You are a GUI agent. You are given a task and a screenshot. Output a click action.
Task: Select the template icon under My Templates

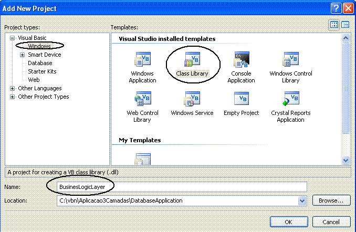click(x=143, y=159)
